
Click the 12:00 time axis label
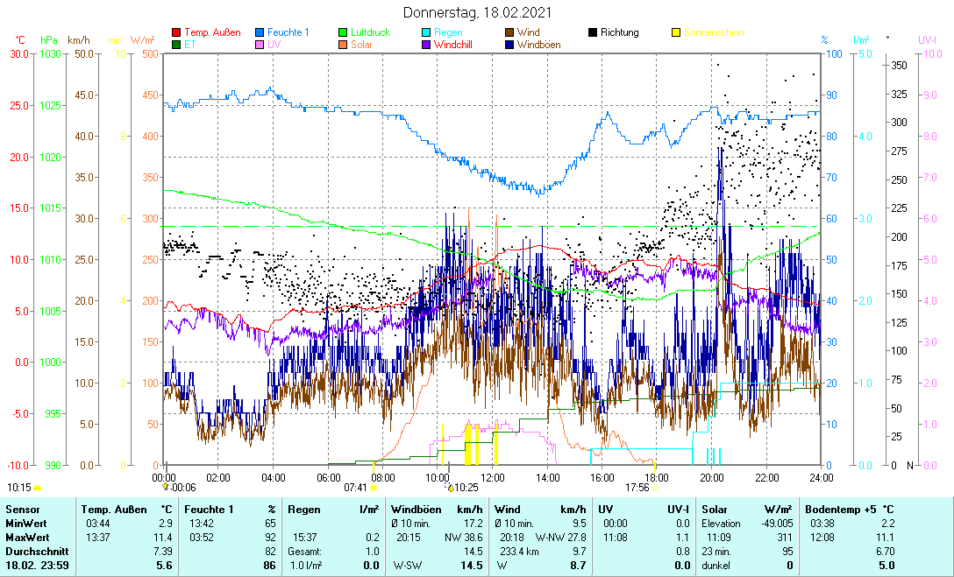[492, 477]
